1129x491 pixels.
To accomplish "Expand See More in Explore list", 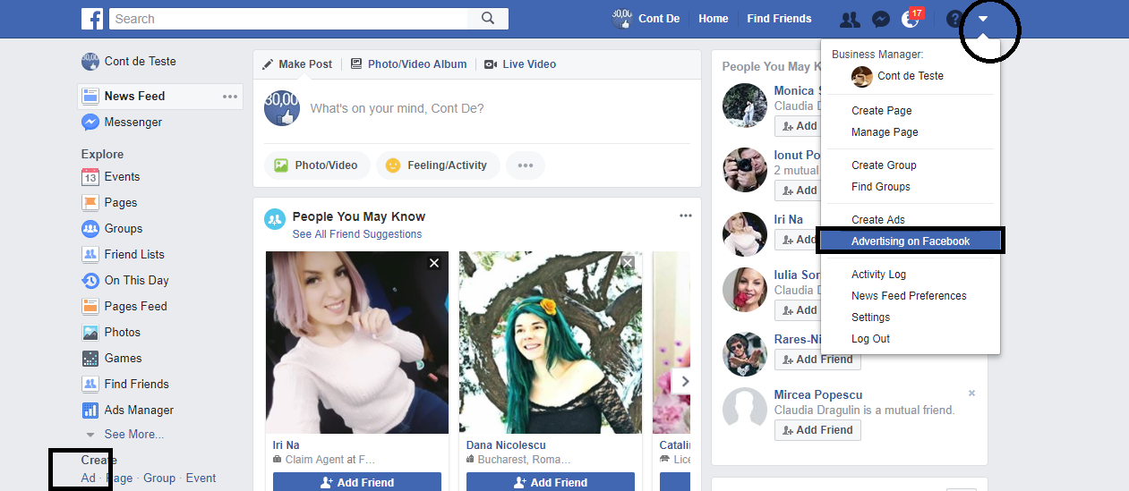I will coord(133,434).
